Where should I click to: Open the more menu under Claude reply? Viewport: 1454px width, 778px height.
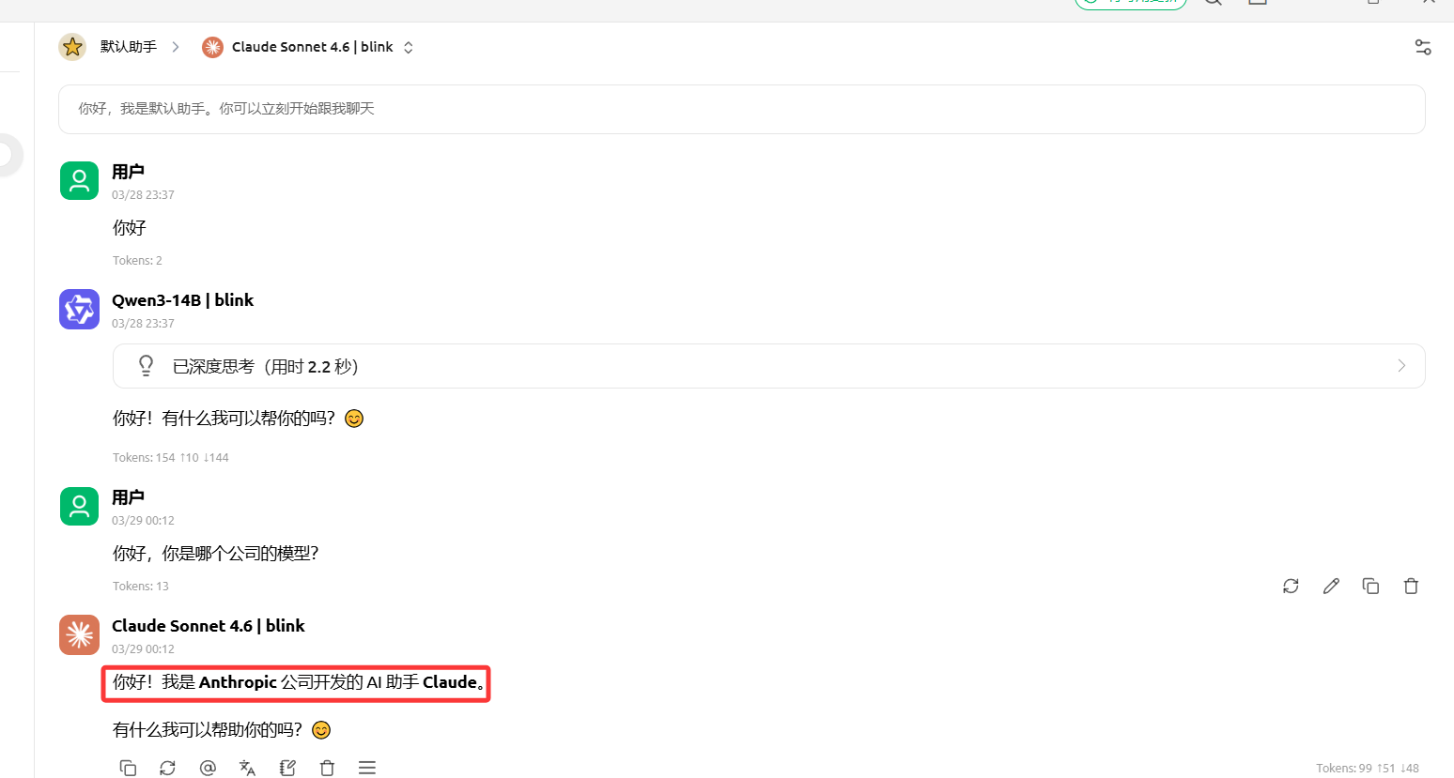[367, 768]
